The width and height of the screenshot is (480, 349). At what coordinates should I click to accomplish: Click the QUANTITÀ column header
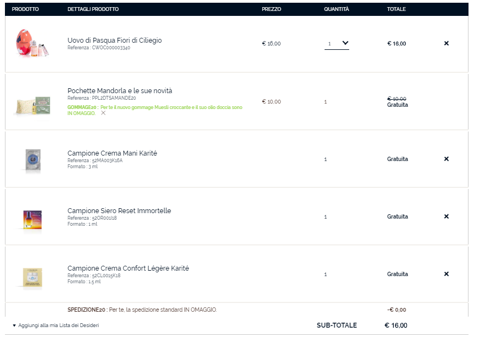(x=336, y=9)
